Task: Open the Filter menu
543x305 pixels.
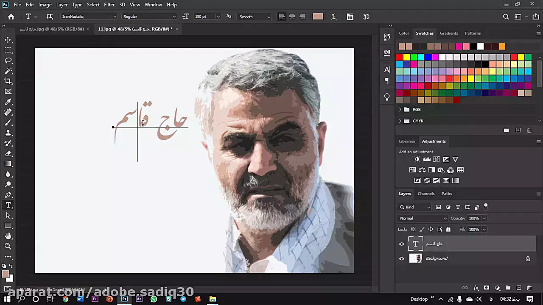Action: tap(109, 5)
